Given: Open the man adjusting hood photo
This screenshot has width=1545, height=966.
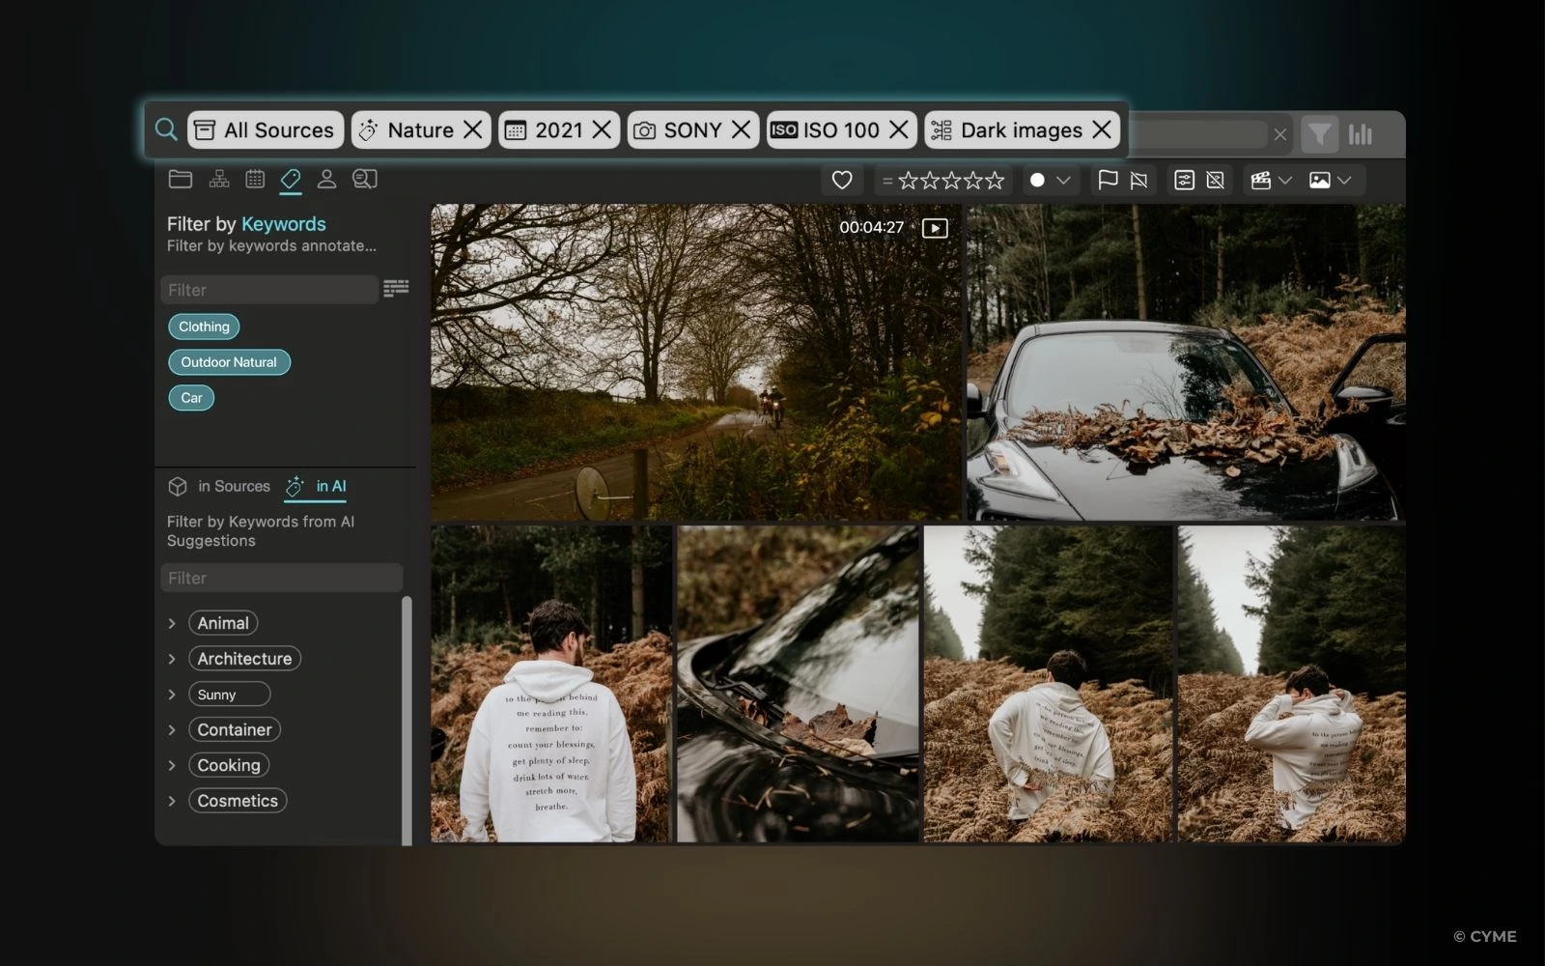Looking at the screenshot, I should (1291, 684).
